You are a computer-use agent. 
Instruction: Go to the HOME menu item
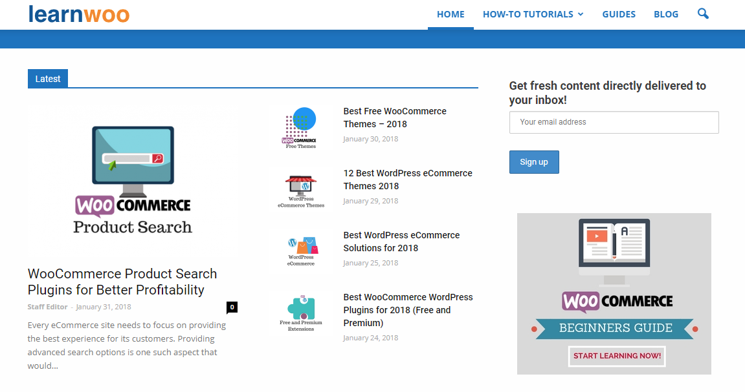pyautogui.click(x=450, y=14)
